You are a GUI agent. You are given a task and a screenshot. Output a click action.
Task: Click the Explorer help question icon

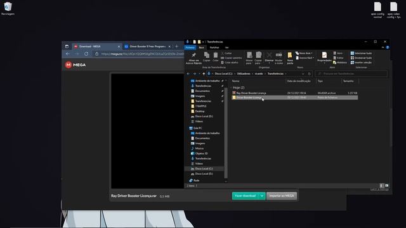(x=388, y=47)
